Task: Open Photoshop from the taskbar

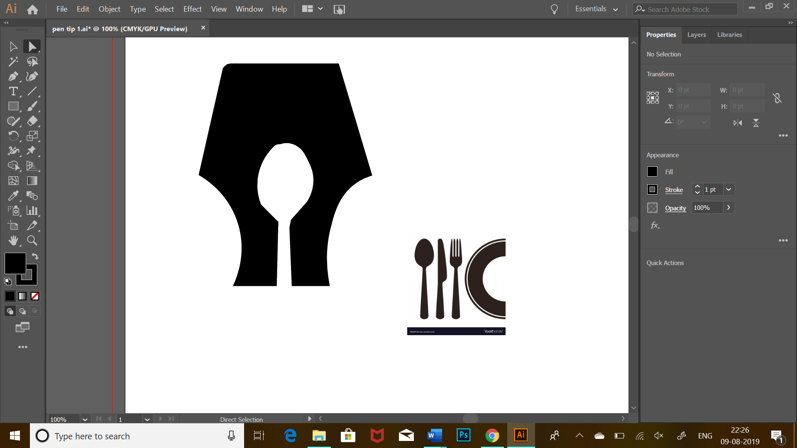Action: pyautogui.click(x=463, y=436)
